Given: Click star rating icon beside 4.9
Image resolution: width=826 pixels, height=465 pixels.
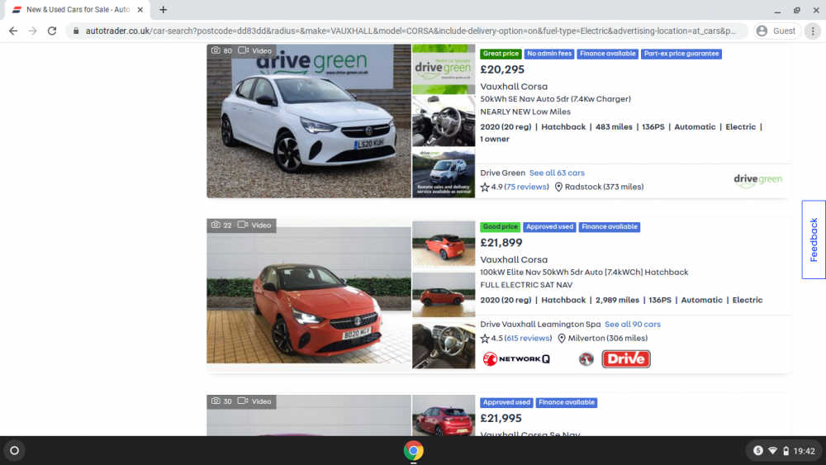Looking at the screenshot, I should 485,187.
